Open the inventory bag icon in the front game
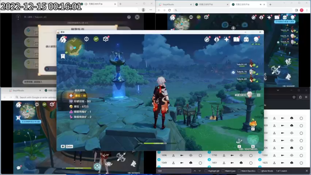311x175 pixels. (x=246, y=40)
